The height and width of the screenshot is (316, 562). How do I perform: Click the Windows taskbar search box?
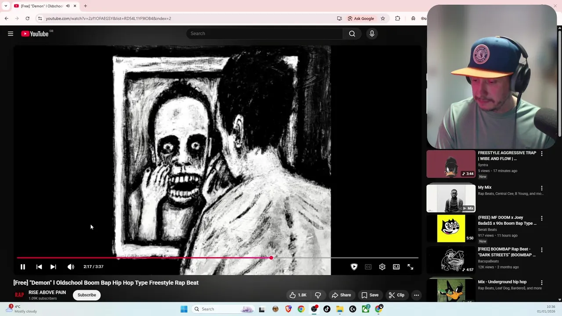(x=224, y=309)
